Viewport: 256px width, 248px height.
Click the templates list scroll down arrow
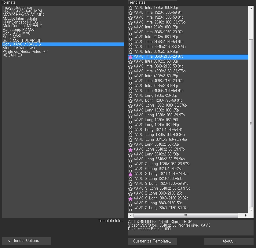coord(251,210)
